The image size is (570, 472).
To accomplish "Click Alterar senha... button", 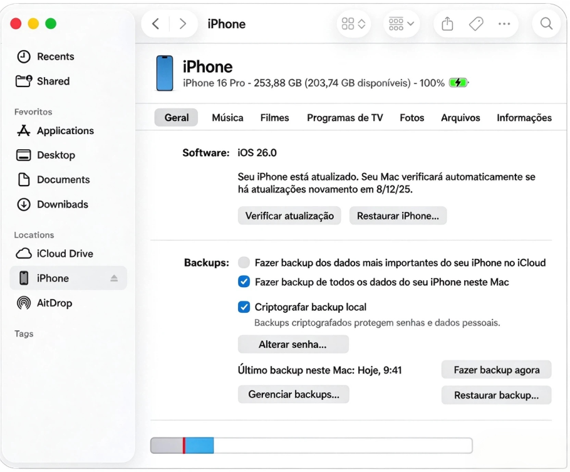I will click(293, 344).
